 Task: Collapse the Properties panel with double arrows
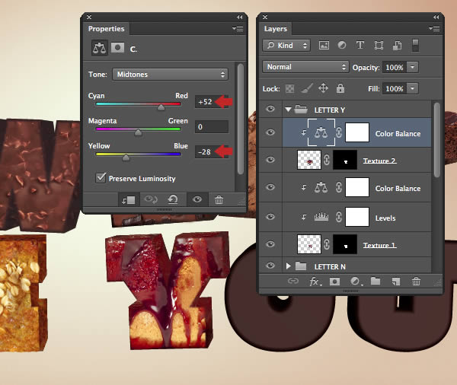tap(240, 17)
